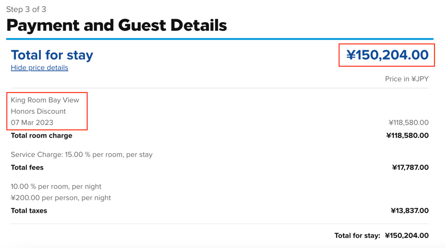This screenshot has width=446, height=248.
Task: Click the 07 Mar 2023 date
Action: click(32, 123)
